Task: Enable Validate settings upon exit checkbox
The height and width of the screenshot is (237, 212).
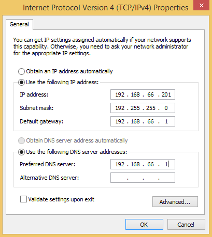Action: 23,199
